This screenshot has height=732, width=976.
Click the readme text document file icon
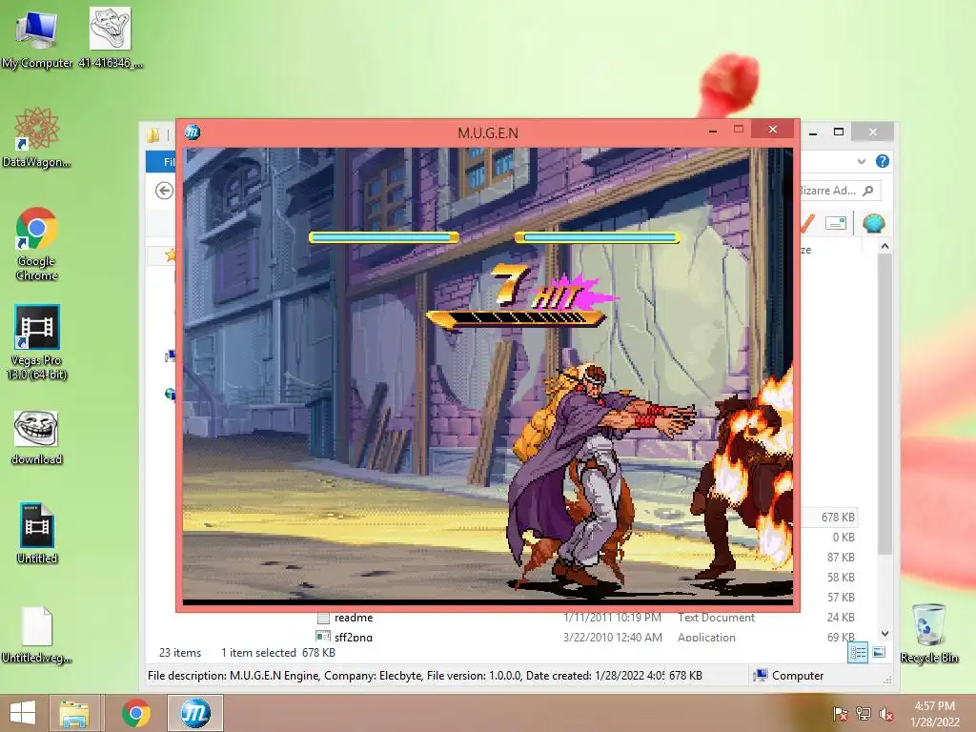click(x=323, y=618)
